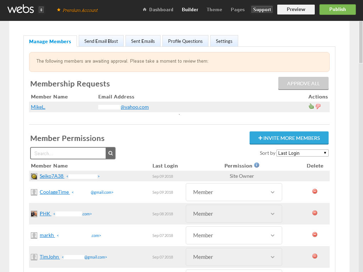The image size is (363, 272).
Task: Open the webs site switcher arrows
Action: [41, 10]
